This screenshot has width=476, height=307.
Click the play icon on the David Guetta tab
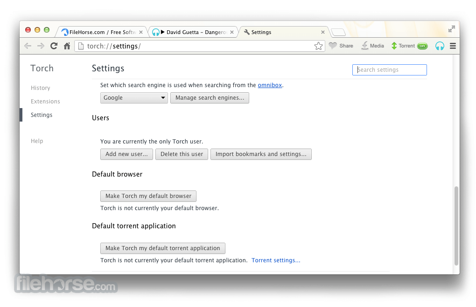(163, 32)
